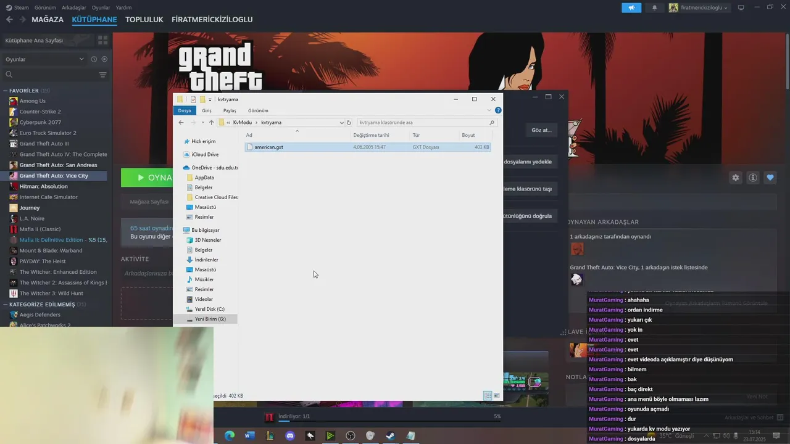Viewport: 790px width, 444px height.
Task: Customize Explorer quick access toolbar dropdown
Action: pos(210,99)
